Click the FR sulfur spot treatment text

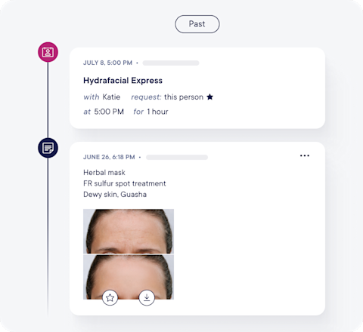tap(125, 183)
